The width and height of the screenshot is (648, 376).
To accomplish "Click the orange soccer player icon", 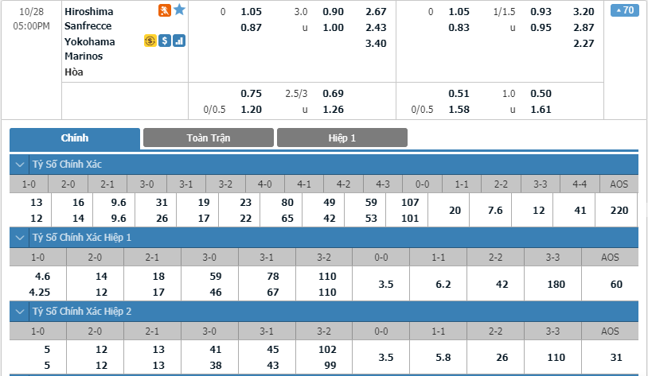I will (165, 10).
